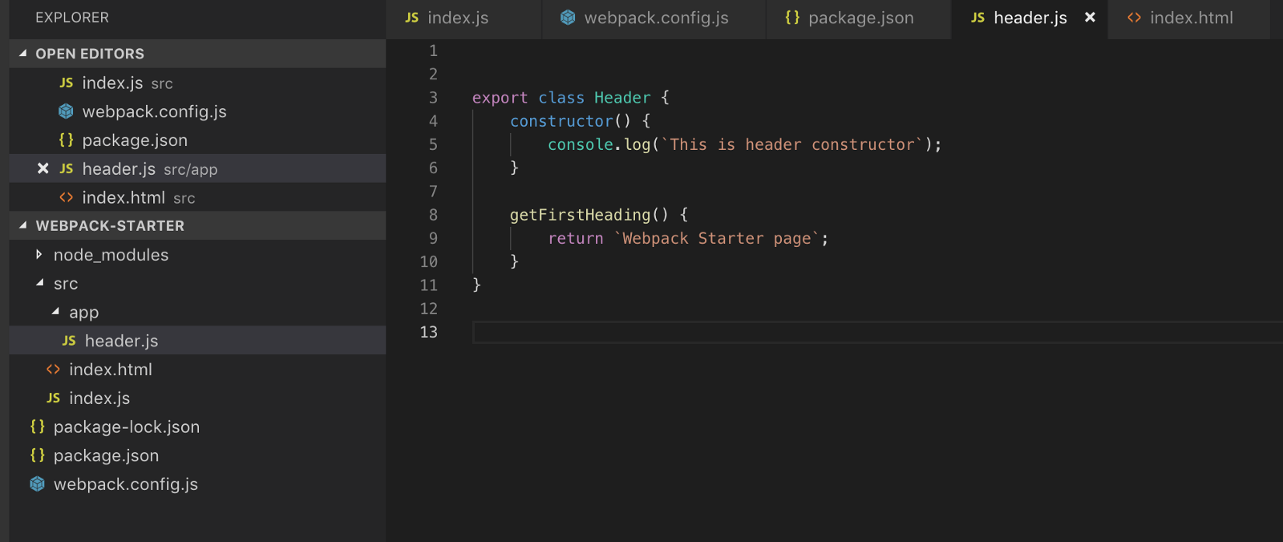Image resolution: width=1283 pixels, height=542 pixels.
Task: Place cursor on empty line 13 in editor
Action: 722,332
